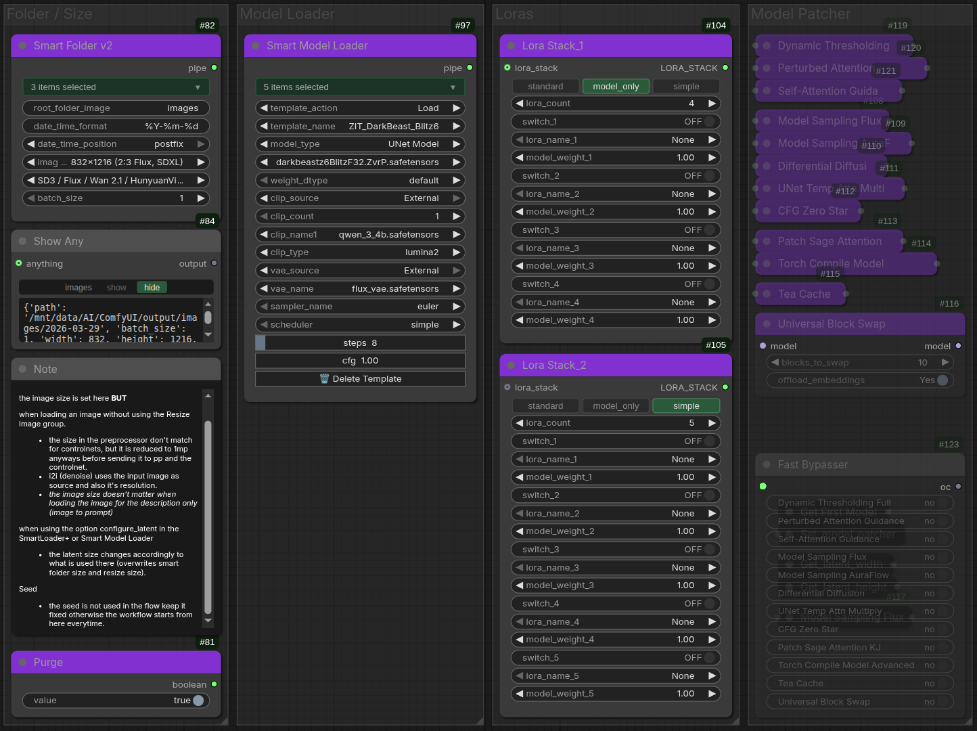
Task: Click the Lora Stack_2 lora_stack input port
Action: click(x=507, y=387)
